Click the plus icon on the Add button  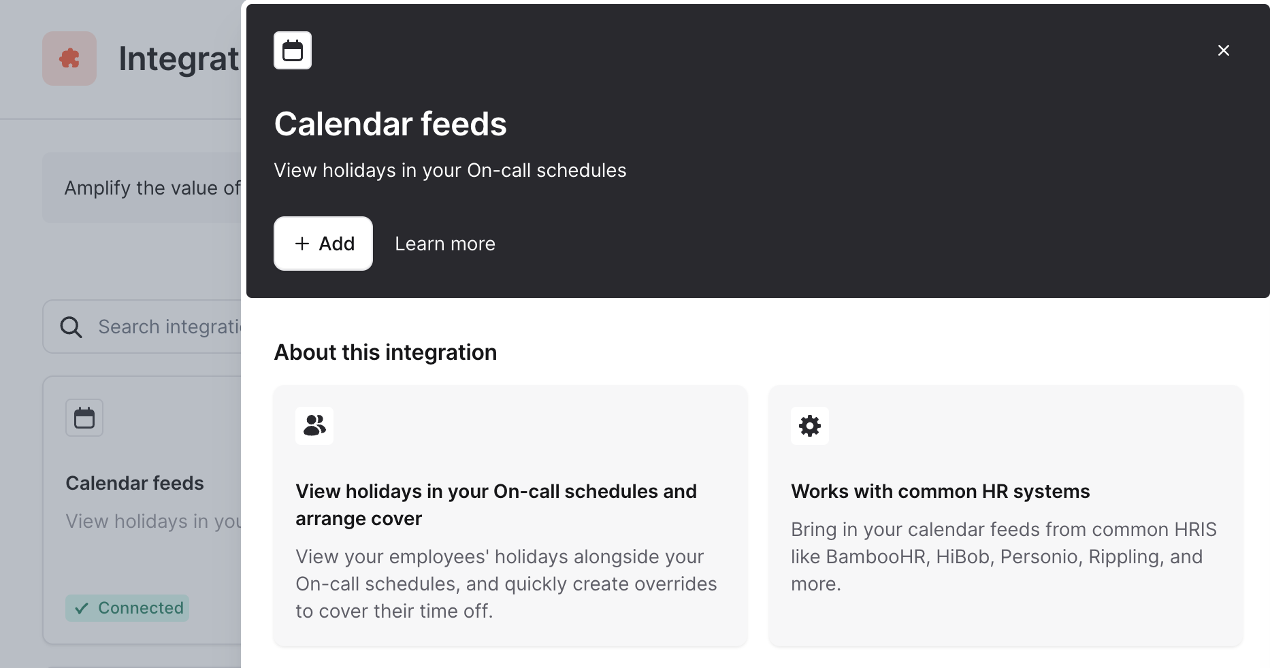pos(302,244)
